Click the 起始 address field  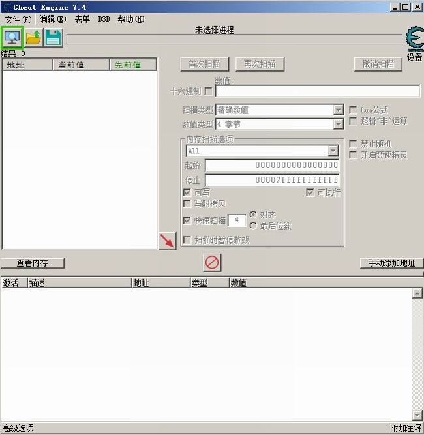coord(272,165)
